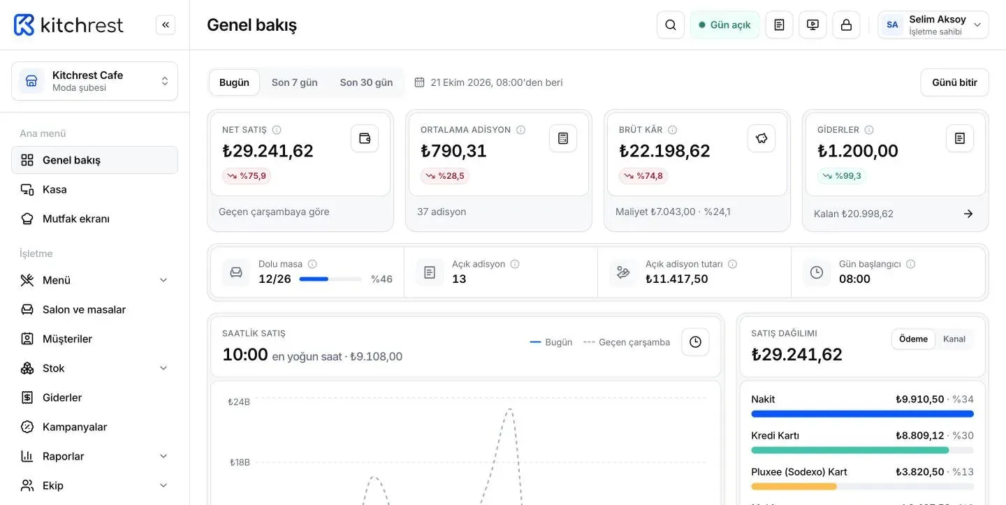Open the receipt document icon in header

779,25
